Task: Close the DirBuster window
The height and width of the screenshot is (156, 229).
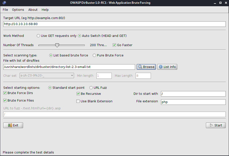Action: (x=226, y=3)
